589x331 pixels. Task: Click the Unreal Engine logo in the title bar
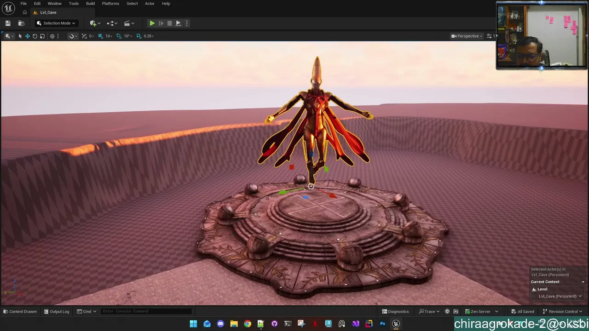(9, 8)
